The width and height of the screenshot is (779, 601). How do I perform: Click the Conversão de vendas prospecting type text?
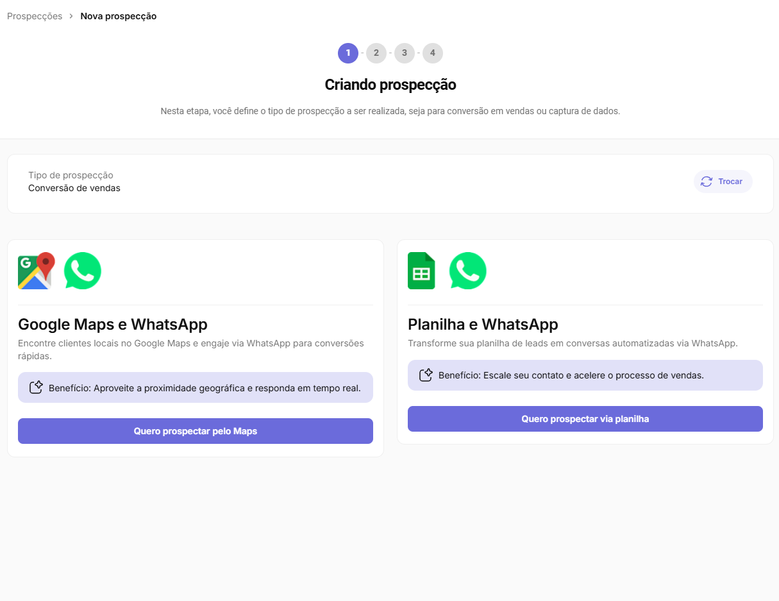(74, 188)
